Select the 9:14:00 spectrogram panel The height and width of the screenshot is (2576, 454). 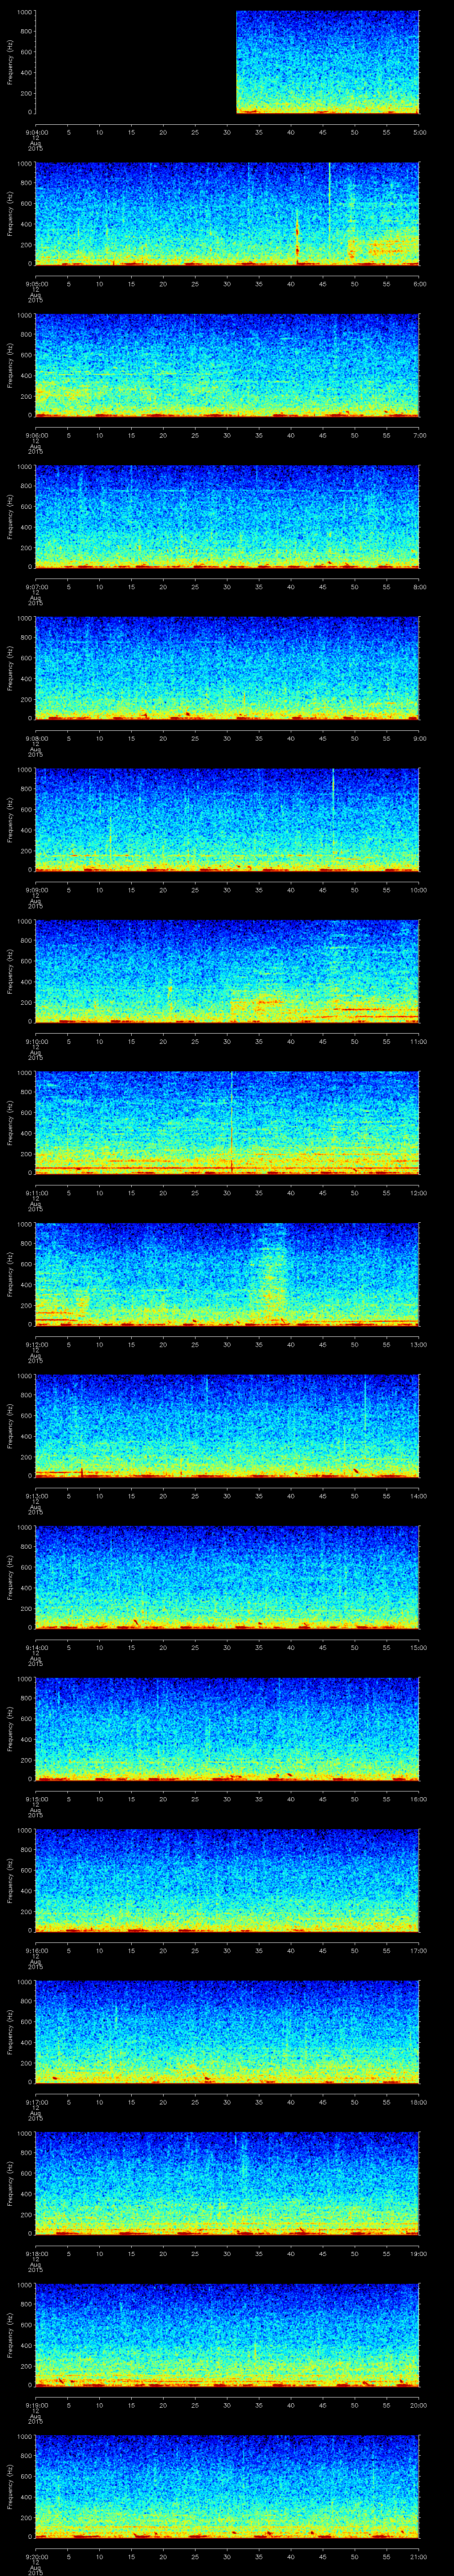click(227, 1577)
